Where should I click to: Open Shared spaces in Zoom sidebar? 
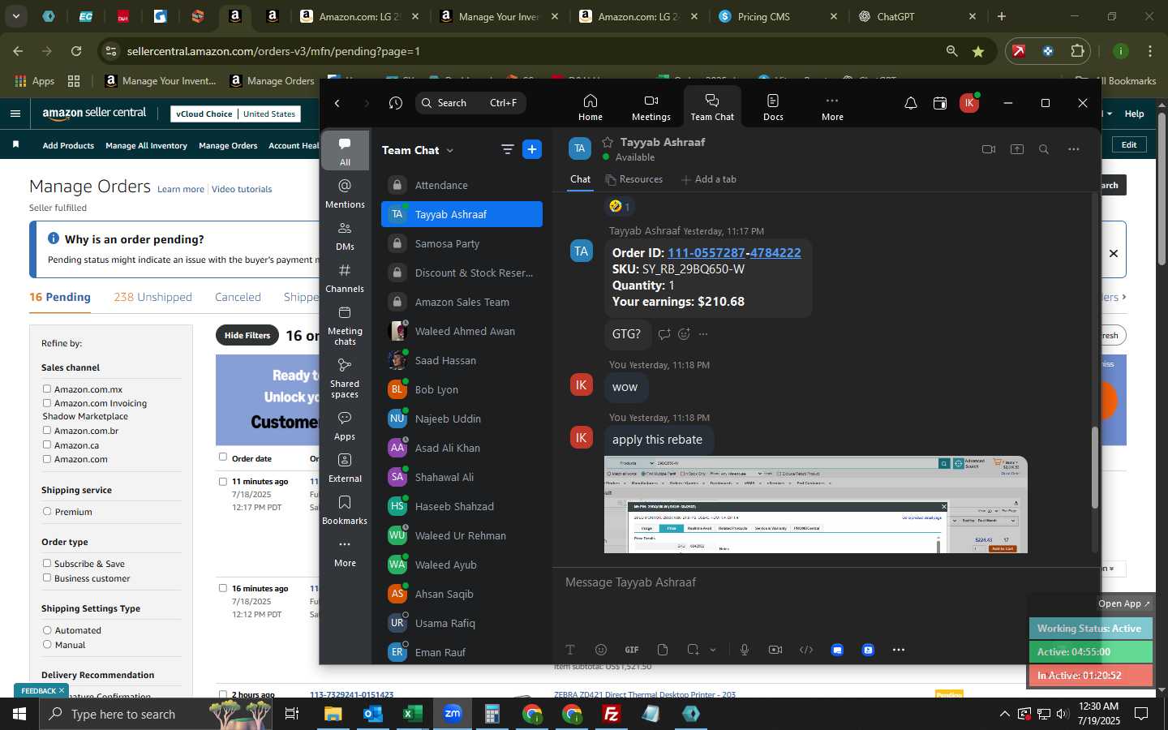pyautogui.click(x=345, y=378)
